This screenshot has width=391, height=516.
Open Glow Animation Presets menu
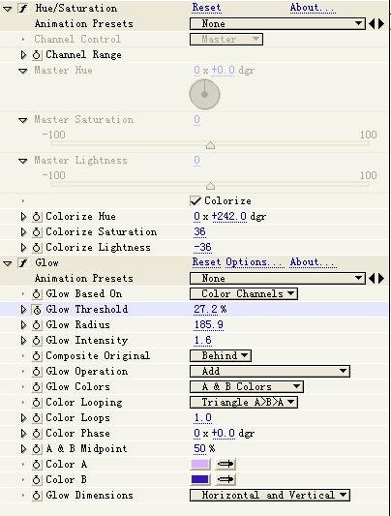[x=278, y=279]
